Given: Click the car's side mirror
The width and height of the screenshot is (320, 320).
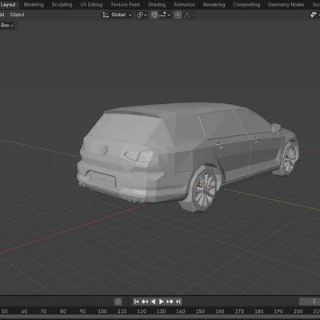Looking at the screenshot, I should pos(277,128).
